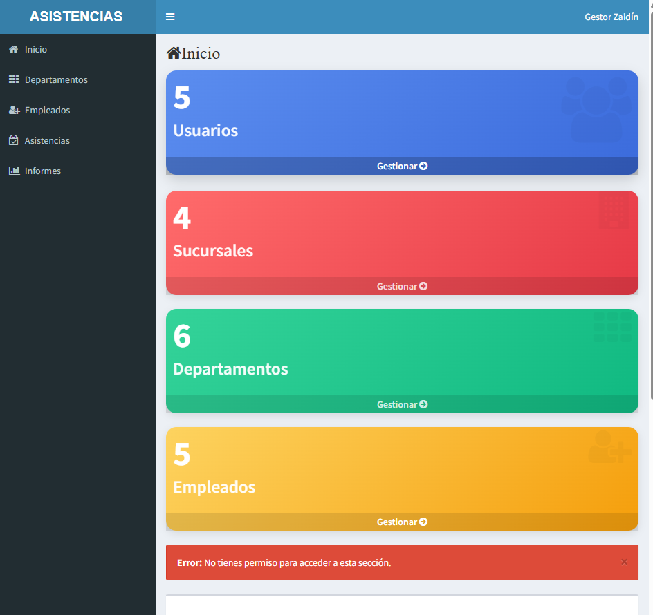Screen dimensions: 653x615
Task: Click the calendar-check icon beside Asistencias in sidebar
Action: pos(13,141)
